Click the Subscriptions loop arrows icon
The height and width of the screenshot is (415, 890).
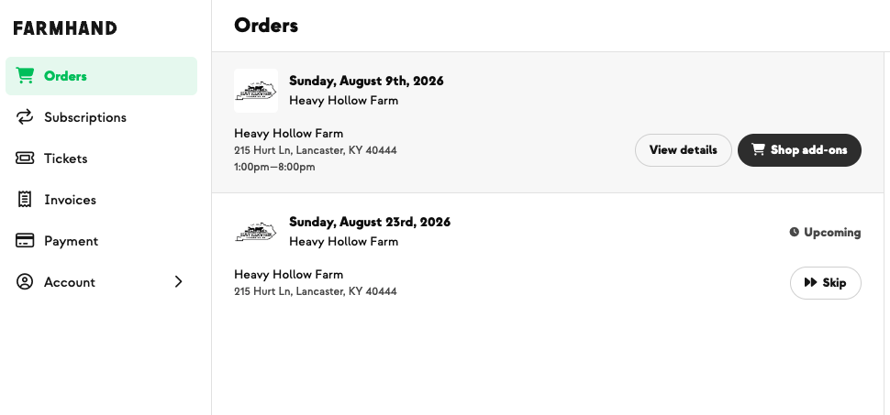tap(25, 116)
